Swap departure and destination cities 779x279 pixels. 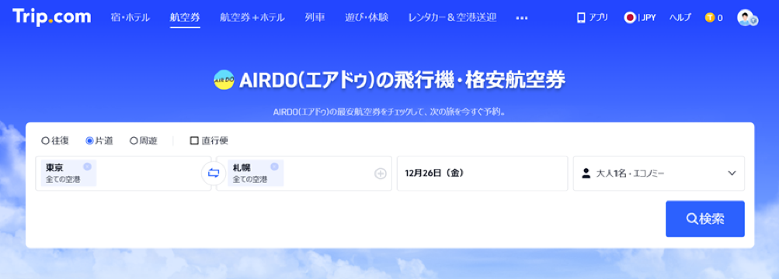214,174
